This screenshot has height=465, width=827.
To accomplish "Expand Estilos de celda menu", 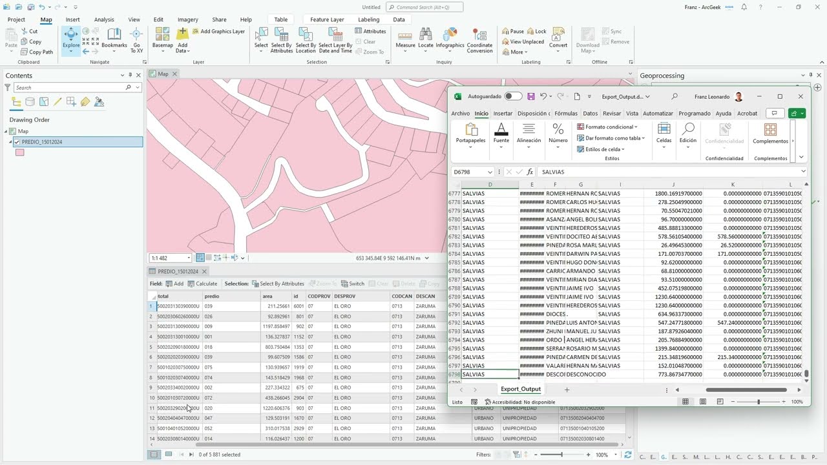I will click(x=601, y=149).
